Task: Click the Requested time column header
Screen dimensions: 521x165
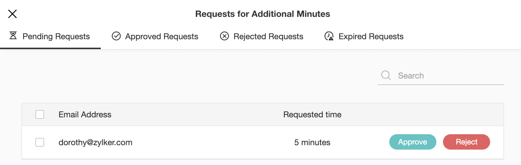Action: click(312, 114)
